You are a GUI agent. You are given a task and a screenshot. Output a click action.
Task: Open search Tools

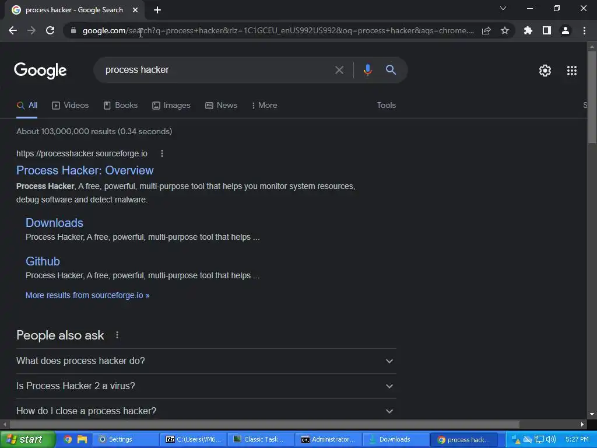386,105
